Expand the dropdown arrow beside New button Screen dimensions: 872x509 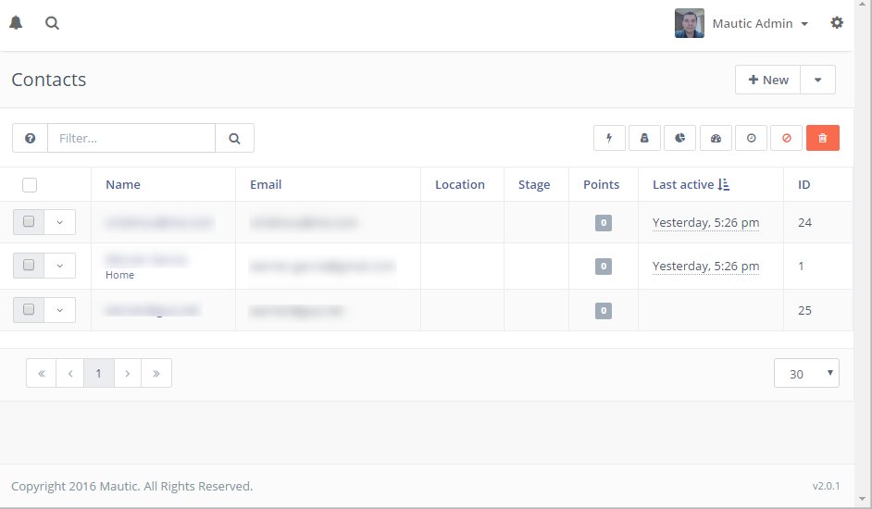tap(817, 80)
